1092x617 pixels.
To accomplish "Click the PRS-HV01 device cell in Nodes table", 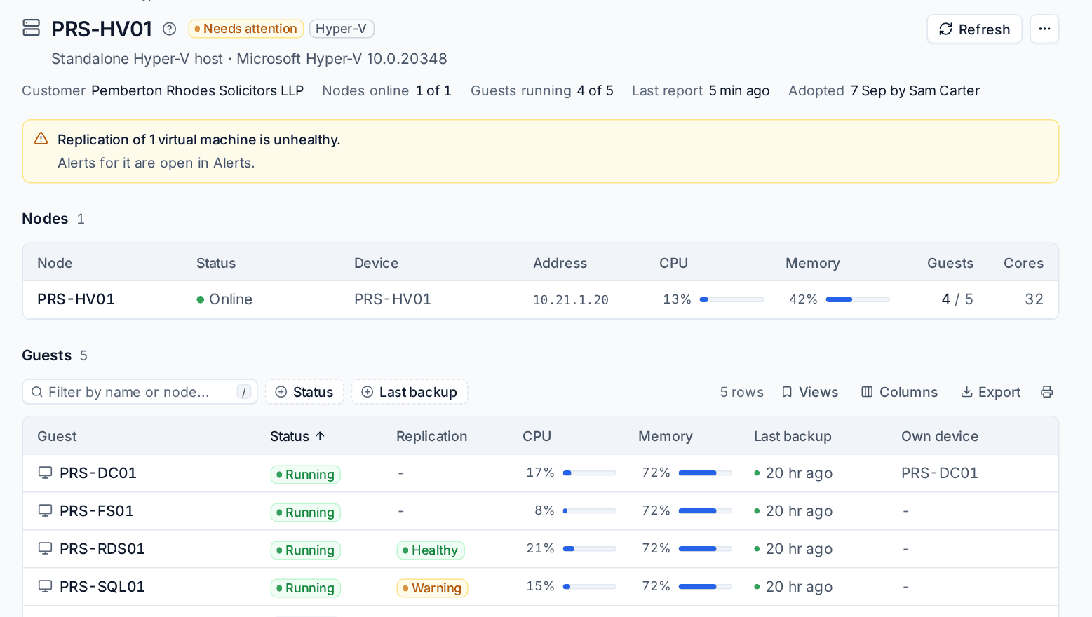I will pos(393,299).
